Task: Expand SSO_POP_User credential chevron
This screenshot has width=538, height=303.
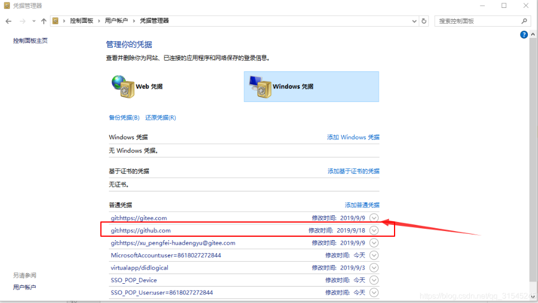Action: (374, 292)
